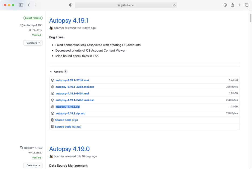Download the highlighted autopsy-4.19.1.zip
Screen dimensions: 252x169
(x=68, y=107)
